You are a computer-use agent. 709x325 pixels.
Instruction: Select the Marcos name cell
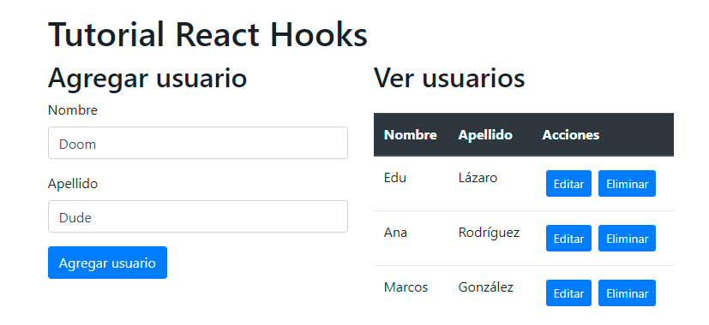pyautogui.click(x=406, y=287)
